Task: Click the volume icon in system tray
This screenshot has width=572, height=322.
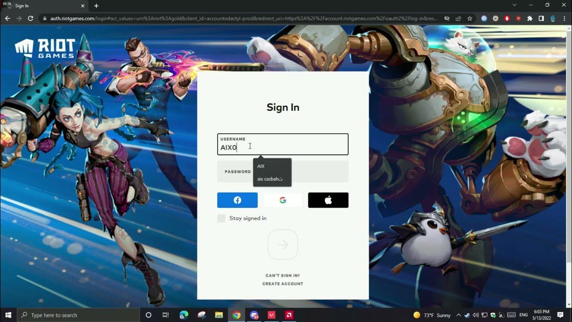Action: point(475,315)
